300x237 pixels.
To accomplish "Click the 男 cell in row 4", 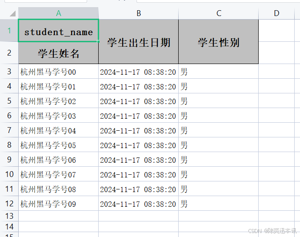I will click(219, 86).
